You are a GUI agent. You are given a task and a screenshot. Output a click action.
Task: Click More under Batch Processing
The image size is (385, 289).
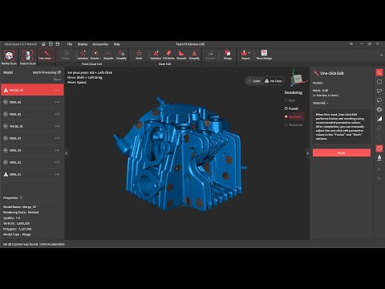pos(57,79)
